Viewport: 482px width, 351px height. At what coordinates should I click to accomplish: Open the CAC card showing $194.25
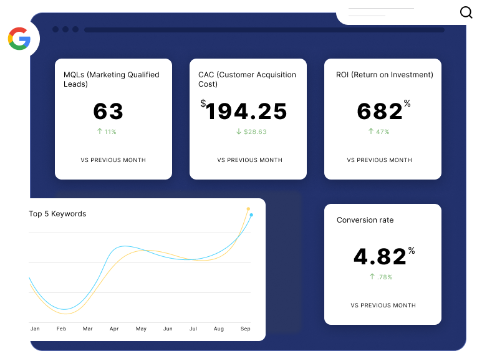click(248, 118)
